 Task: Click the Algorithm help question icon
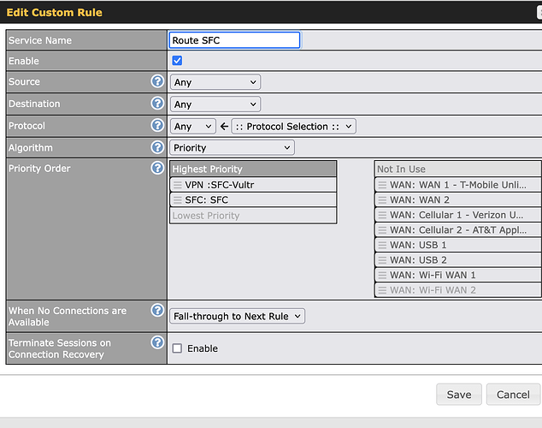[157, 147]
